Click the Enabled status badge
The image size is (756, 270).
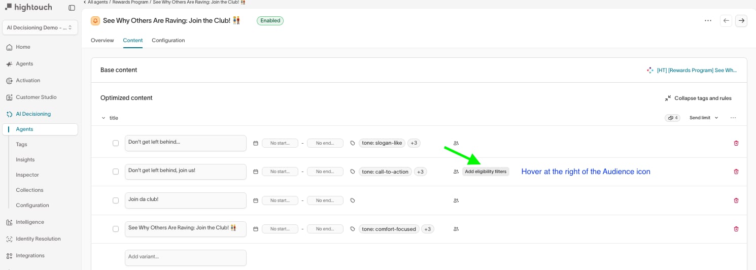pos(270,21)
